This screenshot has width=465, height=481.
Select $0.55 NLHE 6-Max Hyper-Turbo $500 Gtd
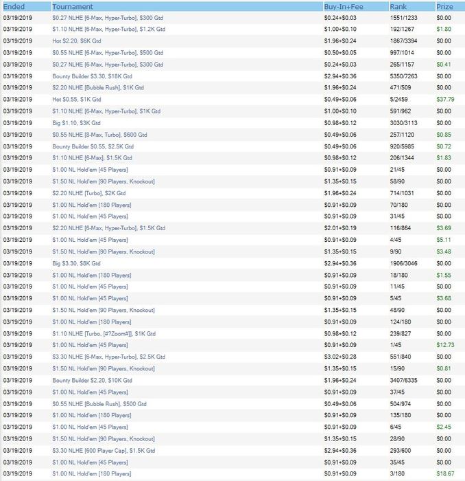(108, 53)
